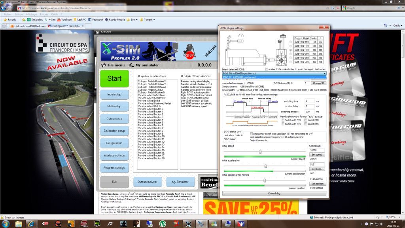Open the Action Center flag tray icon
The height and width of the screenshot is (228, 405).
tap(371, 224)
